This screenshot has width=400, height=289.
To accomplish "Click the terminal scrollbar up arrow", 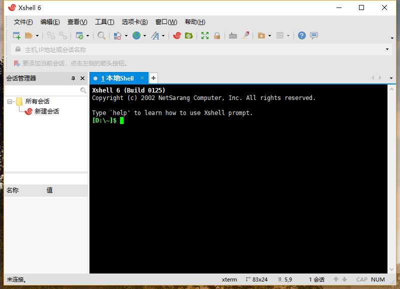I will point(392,89).
